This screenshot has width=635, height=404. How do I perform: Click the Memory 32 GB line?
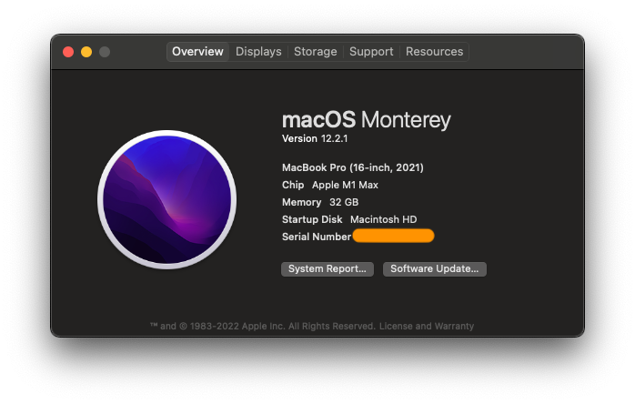[x=320, y=202]
